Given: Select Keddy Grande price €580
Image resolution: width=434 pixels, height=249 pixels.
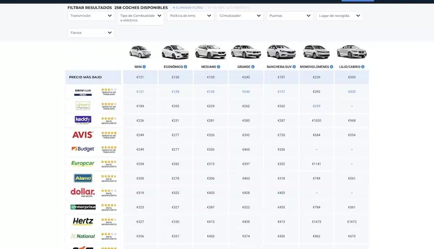Looking at the screenshot, I should pyautogui.click(x=246, y=121).
